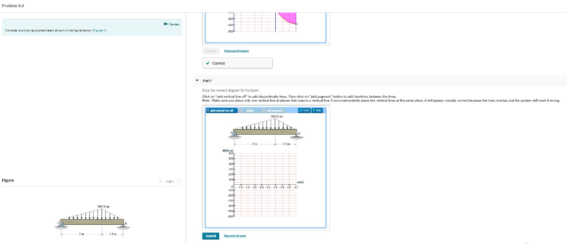Open the Previous Answers link
The height and width of the screenshot is (244, 567).
[236, 51]
